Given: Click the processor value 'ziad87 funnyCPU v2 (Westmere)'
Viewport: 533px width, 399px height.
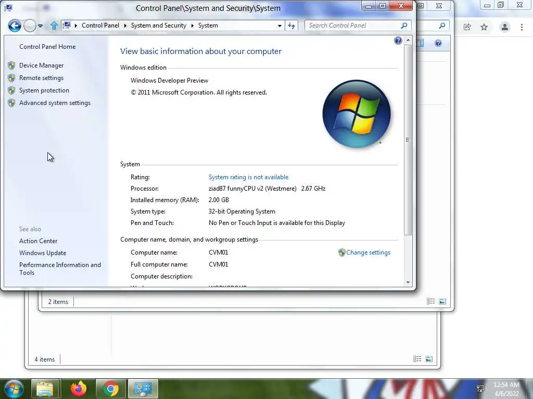Looking at the screenshot, I should point(252,188).
